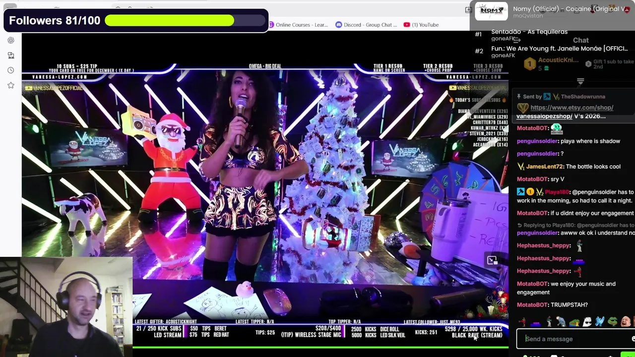Click 'we enjoy your music and engagement' message
Viewport: 635px width, 357px height.
pos(566,288)
